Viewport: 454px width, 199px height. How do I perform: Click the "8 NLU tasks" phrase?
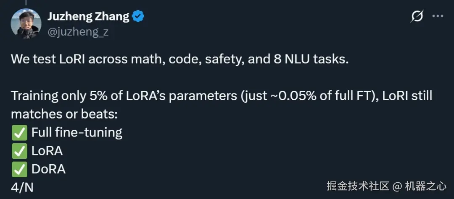(x=310, y=59)
